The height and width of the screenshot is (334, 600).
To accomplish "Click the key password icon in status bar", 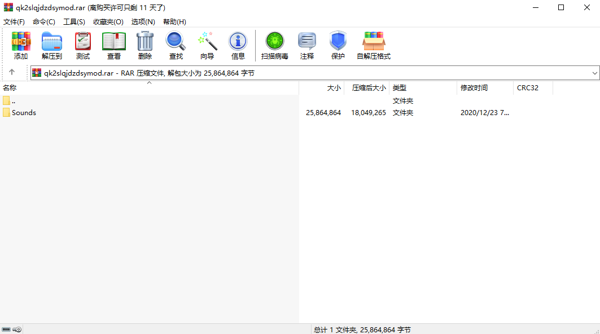I will coord(17,329).
